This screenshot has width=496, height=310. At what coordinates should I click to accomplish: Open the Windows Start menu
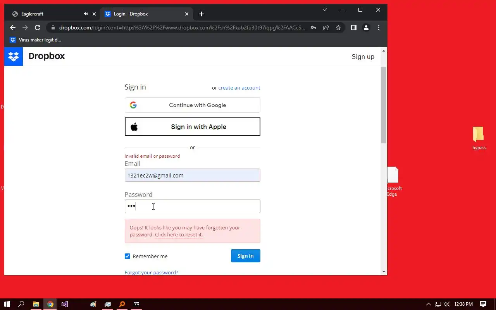point(7,304)
